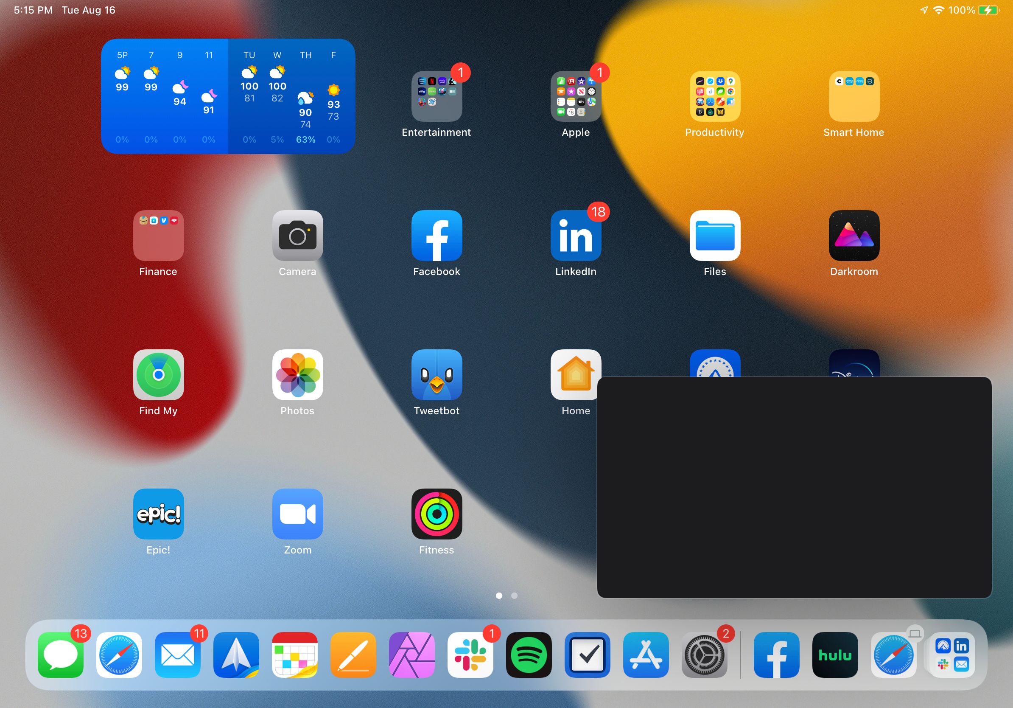The height and width of the screenshot is (708, 1013).
Task: Open recent Facebook app in dock
Action: tap(777, 655)
